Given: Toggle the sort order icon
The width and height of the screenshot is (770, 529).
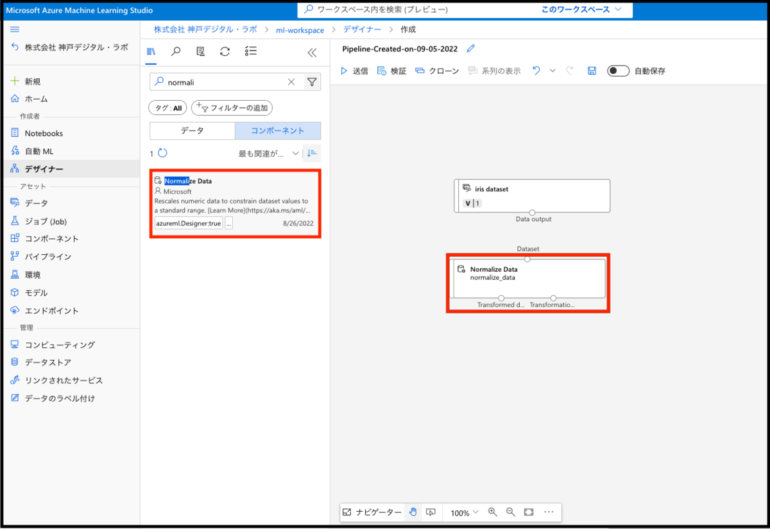Looking at the screenshot, I should (312, 153).
